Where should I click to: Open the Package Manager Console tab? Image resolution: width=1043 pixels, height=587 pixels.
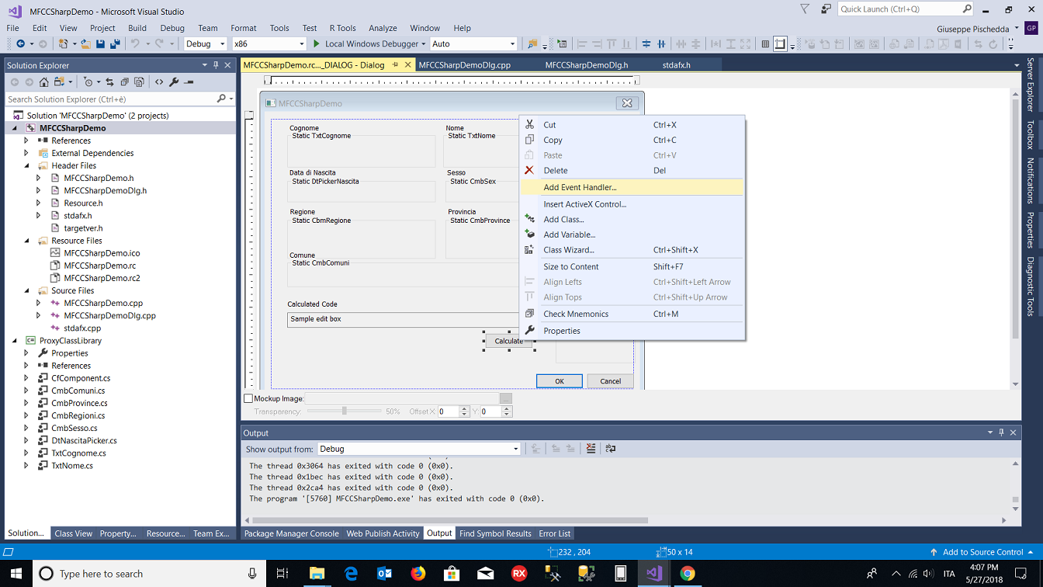[x=291, y=533]
